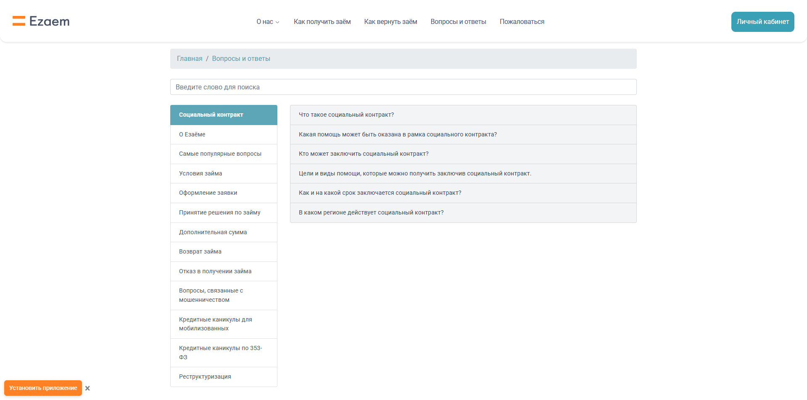Dismiss the install app banner
The image size is (807, 400).
(87, 388)
